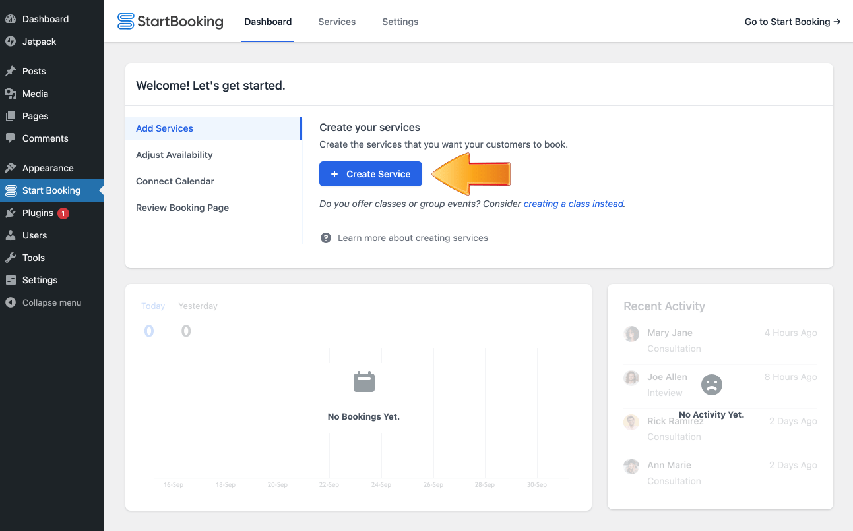Open Tools in the admin sidebar
The width and height of the screenshot is (853, 531).
pos(34,258)
